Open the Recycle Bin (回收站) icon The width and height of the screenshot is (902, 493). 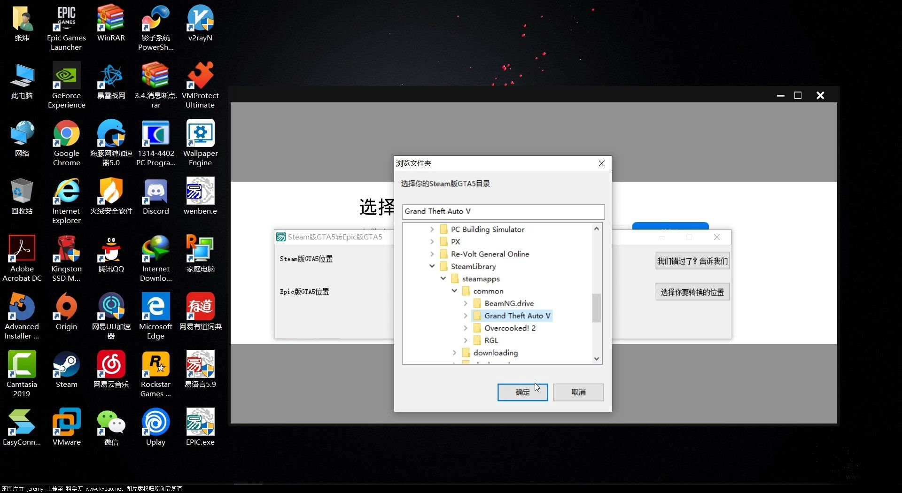(22, 197)
